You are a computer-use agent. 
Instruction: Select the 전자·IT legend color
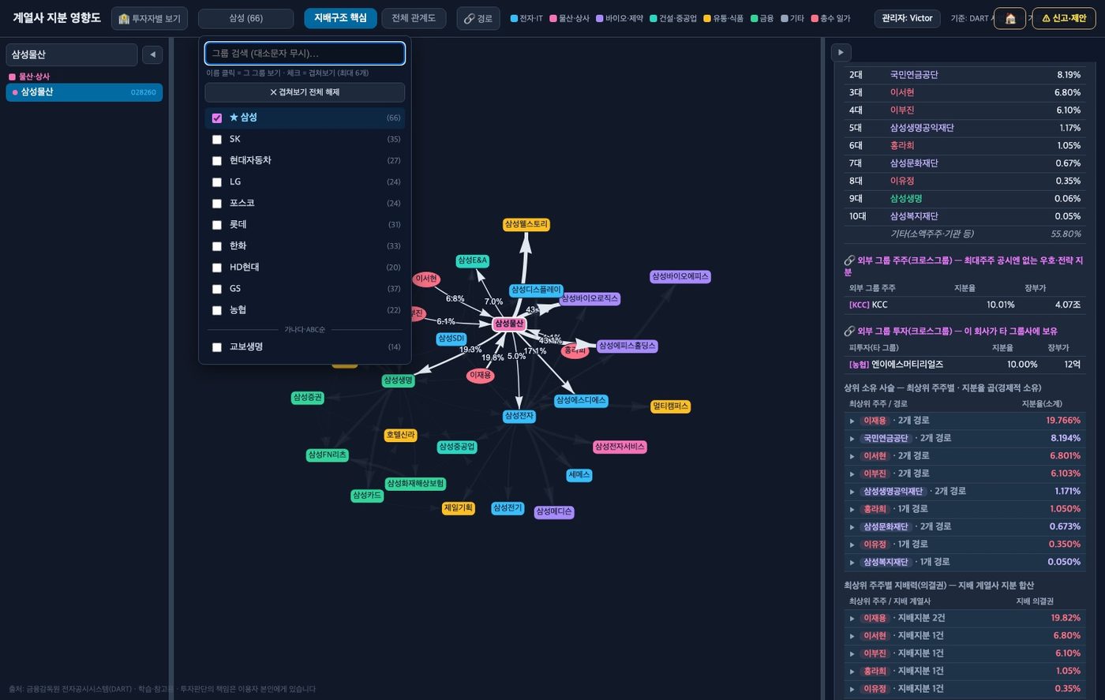(x=526, y=18)
